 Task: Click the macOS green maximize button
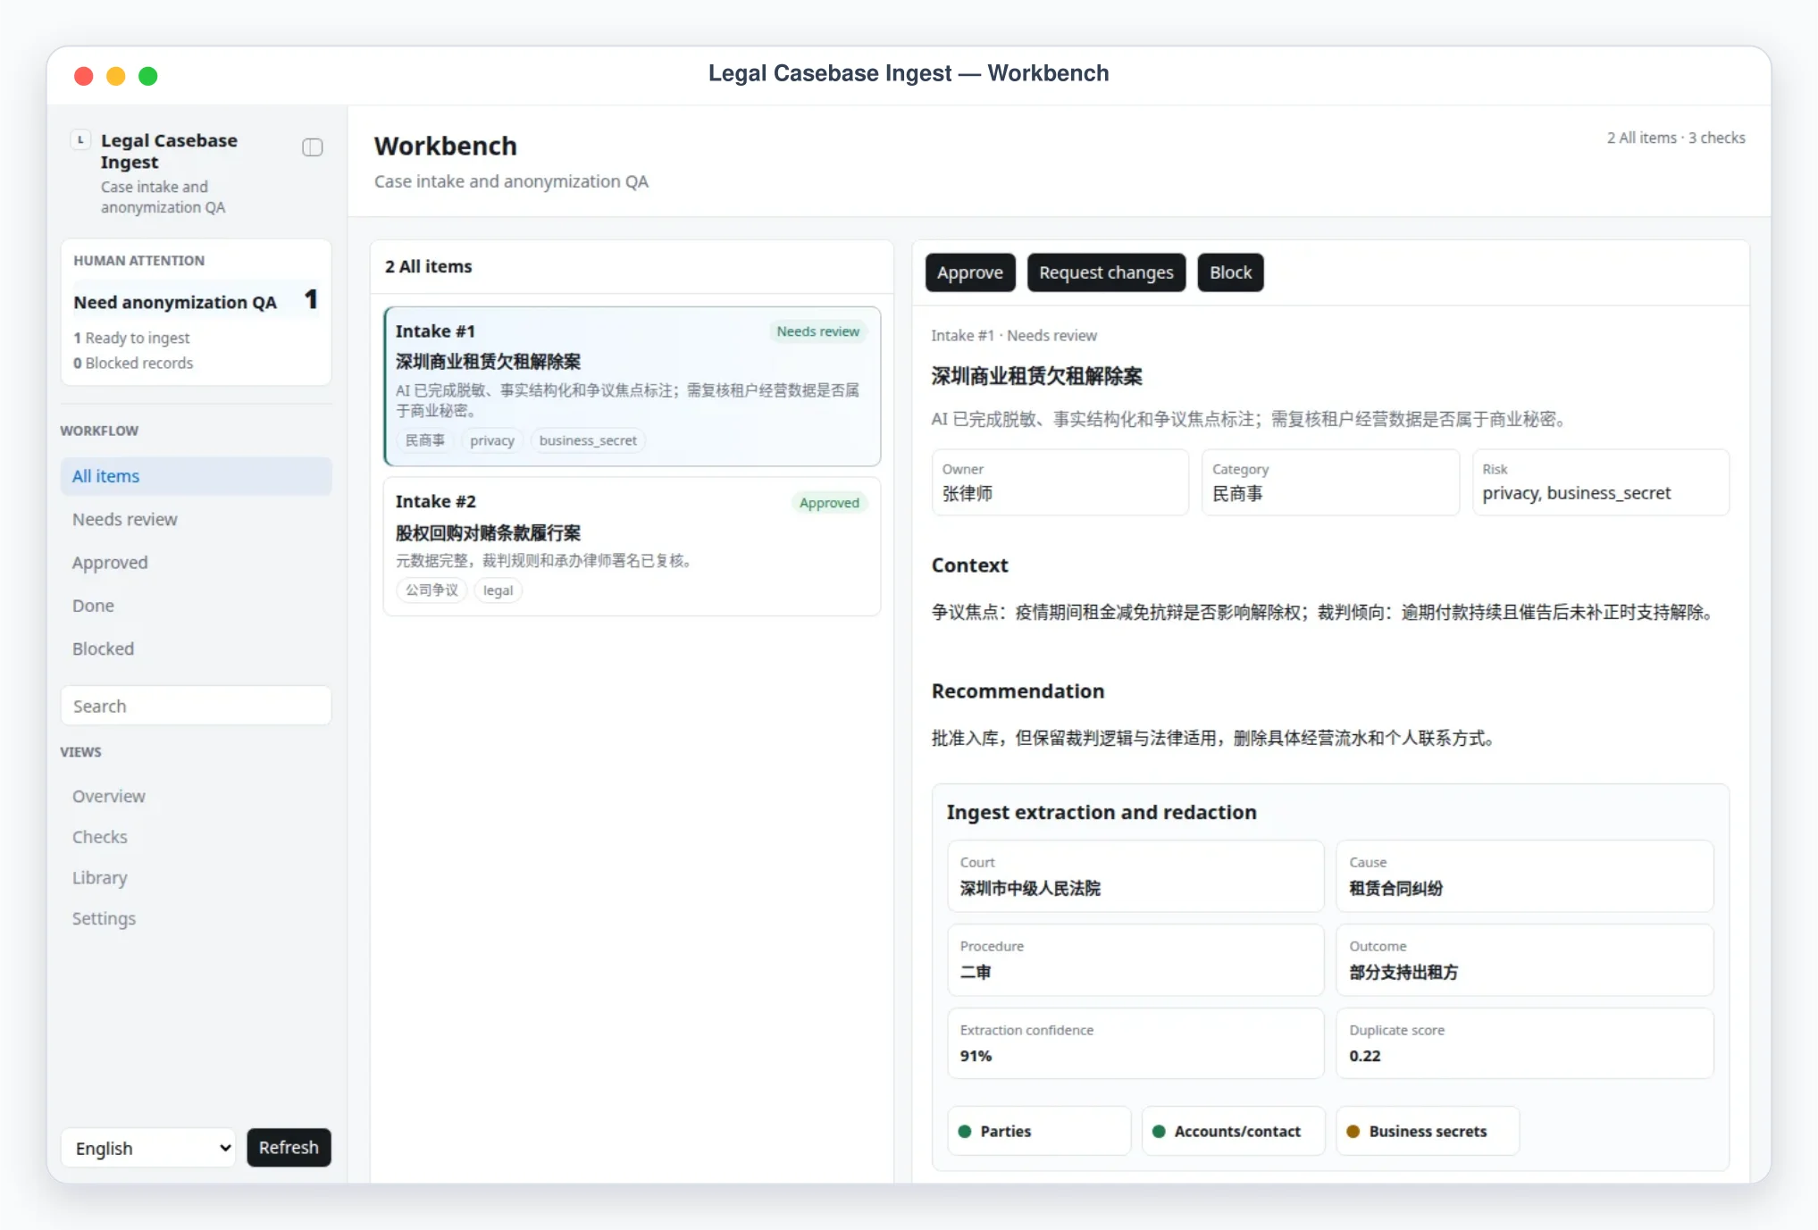tap(148, 76)
